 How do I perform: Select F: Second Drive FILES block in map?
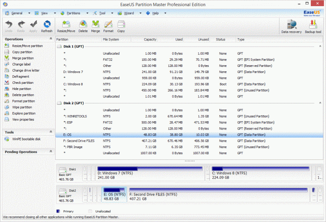(x=218, y=194)
